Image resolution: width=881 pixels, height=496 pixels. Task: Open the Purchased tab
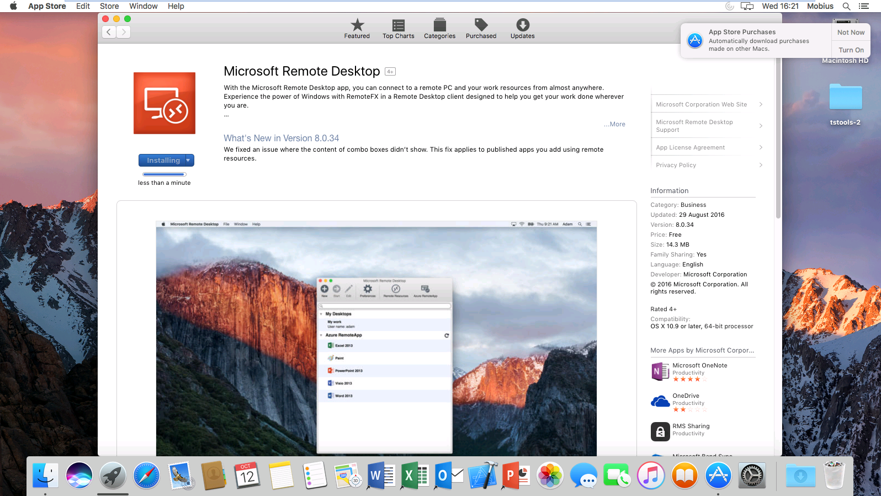[x=481, y=29]
